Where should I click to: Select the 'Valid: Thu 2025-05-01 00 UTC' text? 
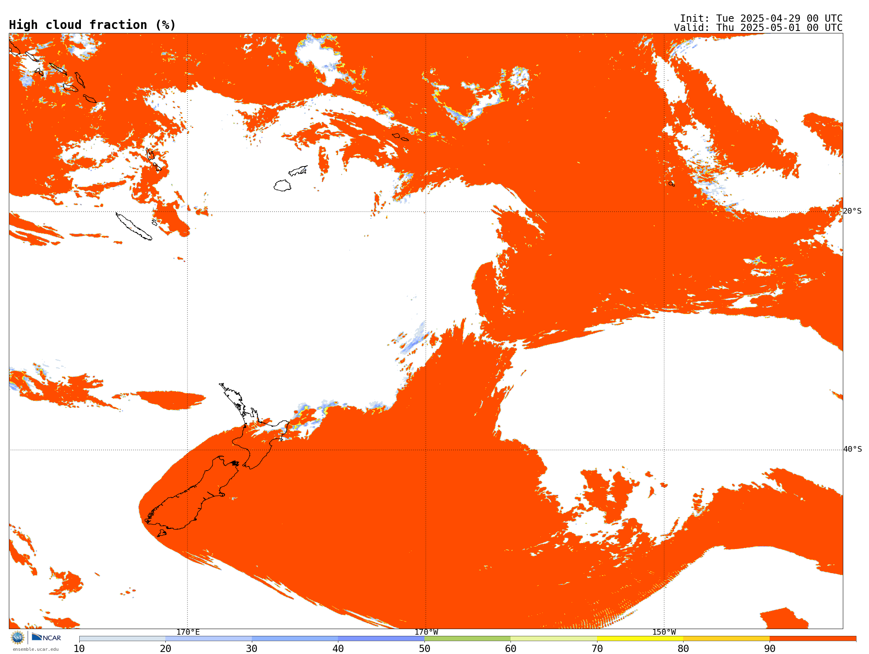coord(758,28)
